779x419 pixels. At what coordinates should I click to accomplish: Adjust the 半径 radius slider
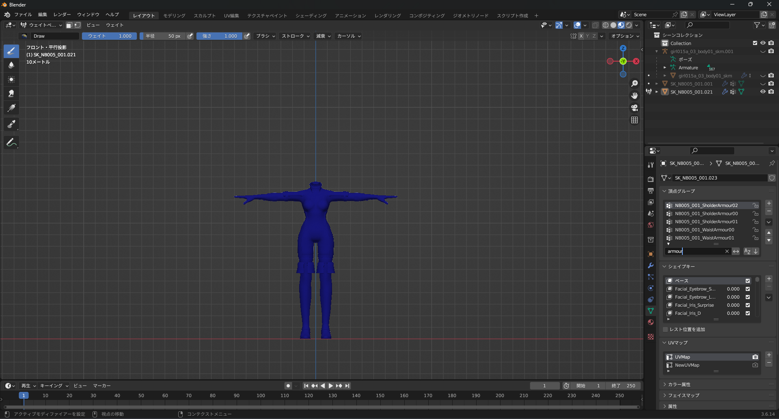coord(164,36)
